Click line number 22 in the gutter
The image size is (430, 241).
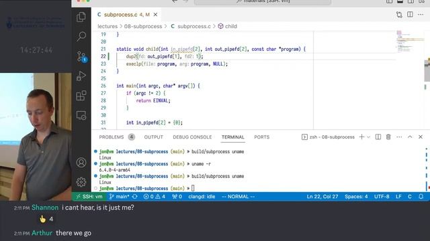pyautogui.click(x=103, y=56)
